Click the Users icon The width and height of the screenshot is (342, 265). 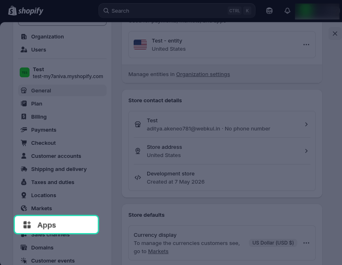point(24,49)
